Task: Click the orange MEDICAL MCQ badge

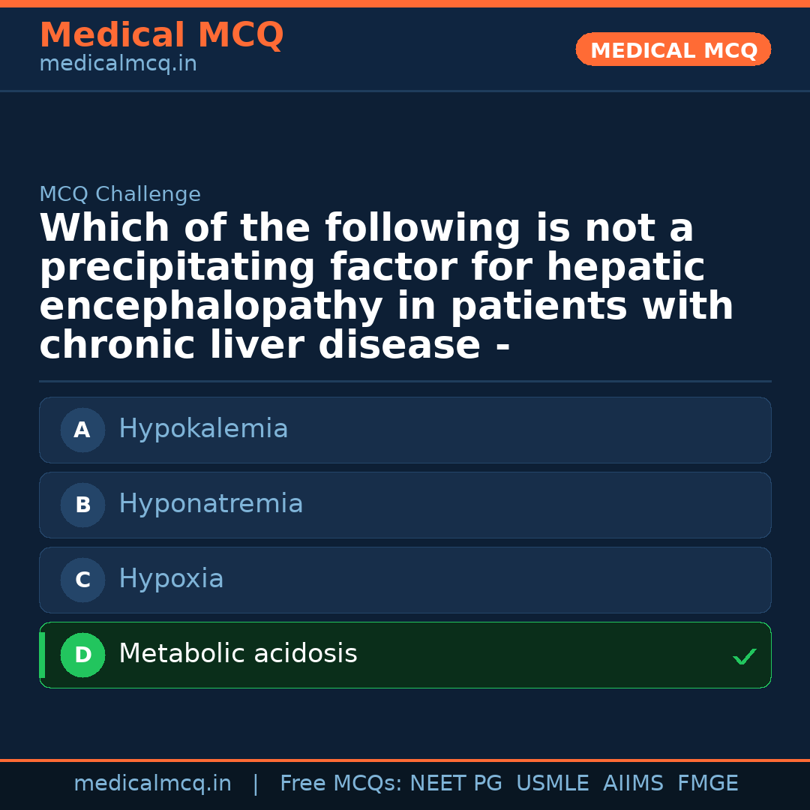Action: (673, 49)
